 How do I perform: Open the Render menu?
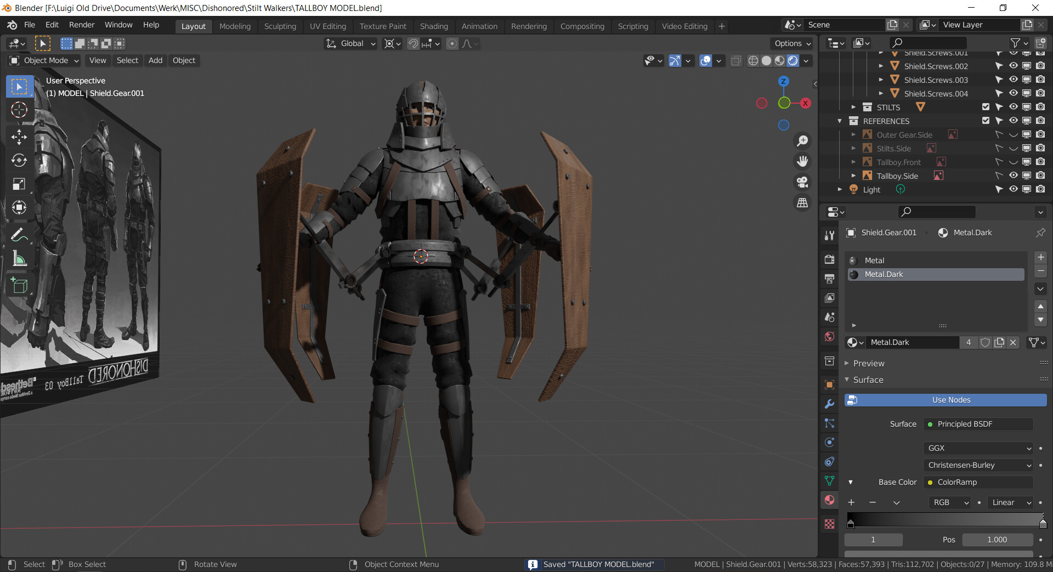[82, 25]
